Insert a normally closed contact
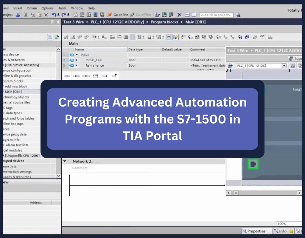This screenshot has height=238, width=305. pyautogui.click(x=77, y=76)
